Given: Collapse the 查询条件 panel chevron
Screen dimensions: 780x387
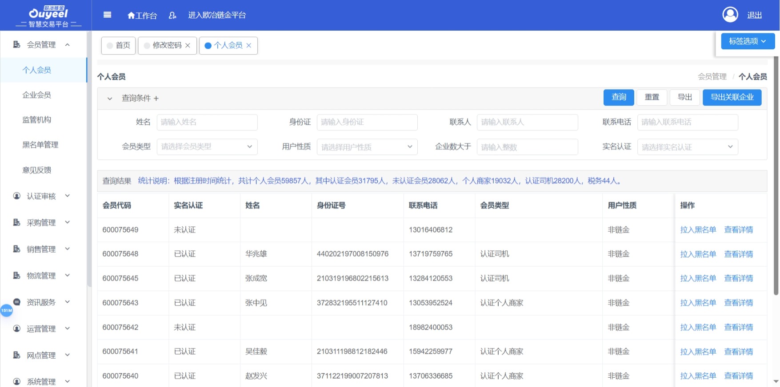Looking at the screenshot, I should [110, 99].
